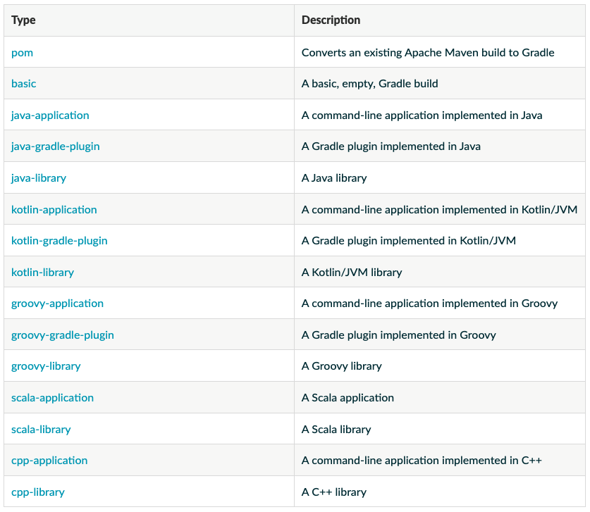Select the kotlin-library link

coord(43,272)
